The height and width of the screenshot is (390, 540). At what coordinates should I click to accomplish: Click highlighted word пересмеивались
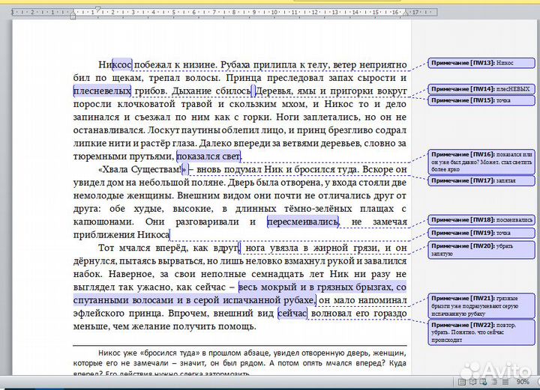[303, 222]
